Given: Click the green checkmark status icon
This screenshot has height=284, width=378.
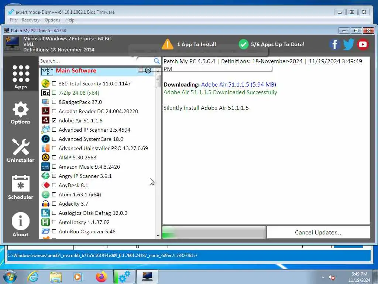Looking at the screenshot, I should [244, 44].
